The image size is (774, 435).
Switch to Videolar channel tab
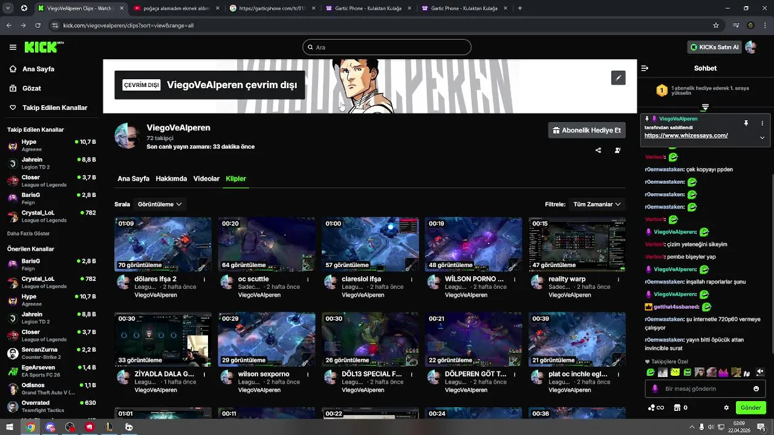(206, 179)
